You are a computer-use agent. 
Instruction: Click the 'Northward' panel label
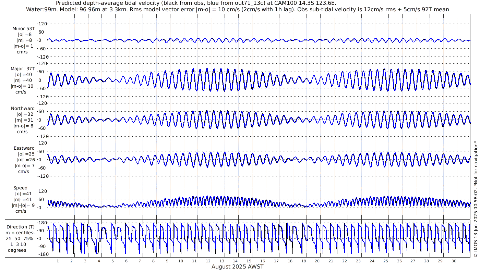[x=23, y=108]
